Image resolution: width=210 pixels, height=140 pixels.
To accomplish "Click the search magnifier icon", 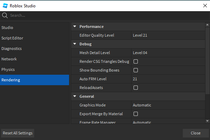I will tap(5, 15).
